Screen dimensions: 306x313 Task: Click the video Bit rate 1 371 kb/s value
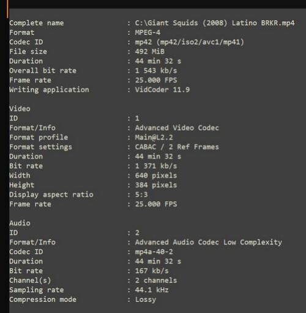pos(156,166)
